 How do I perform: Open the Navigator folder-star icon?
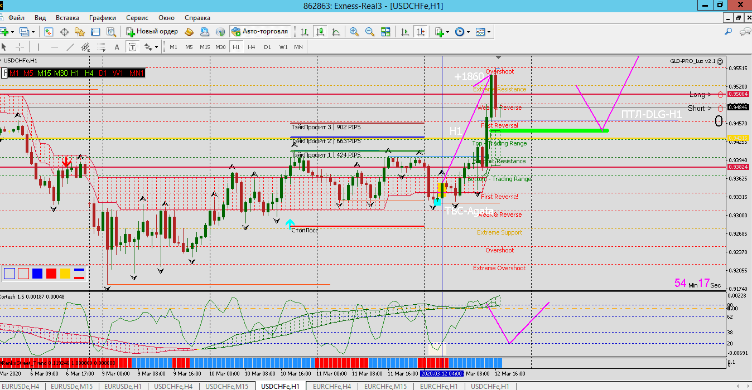[80, 32]
